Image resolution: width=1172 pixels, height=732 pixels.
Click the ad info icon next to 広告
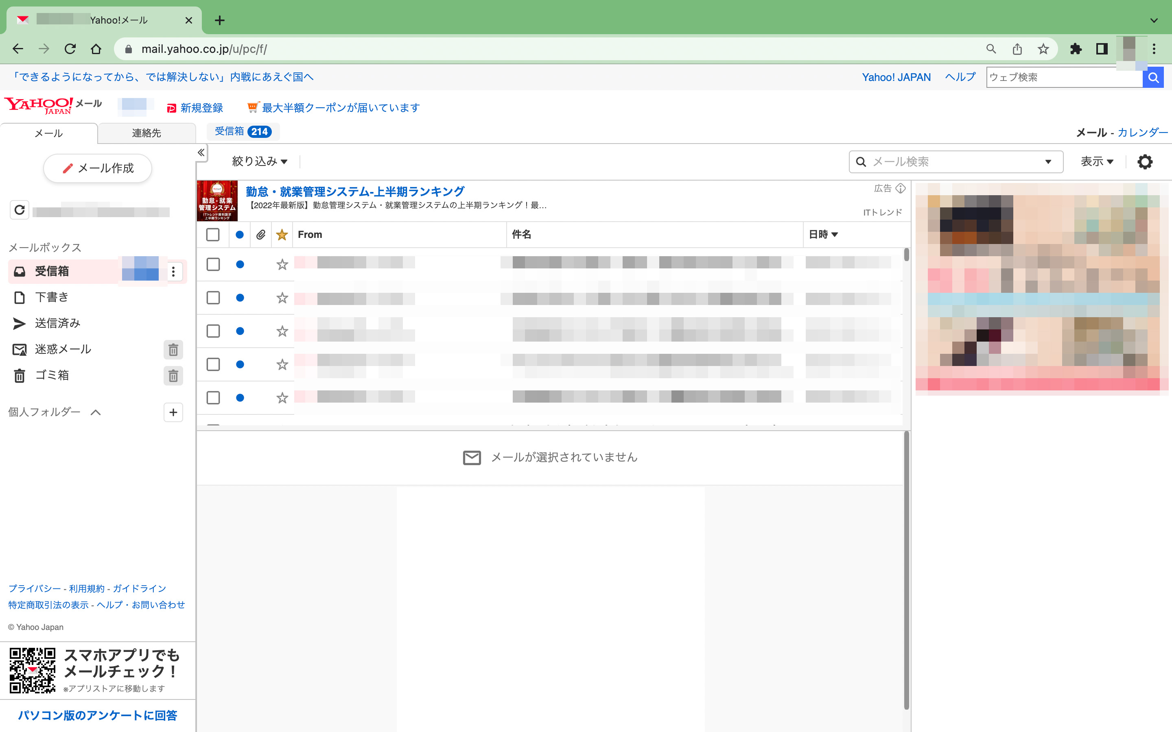(900, 188)
